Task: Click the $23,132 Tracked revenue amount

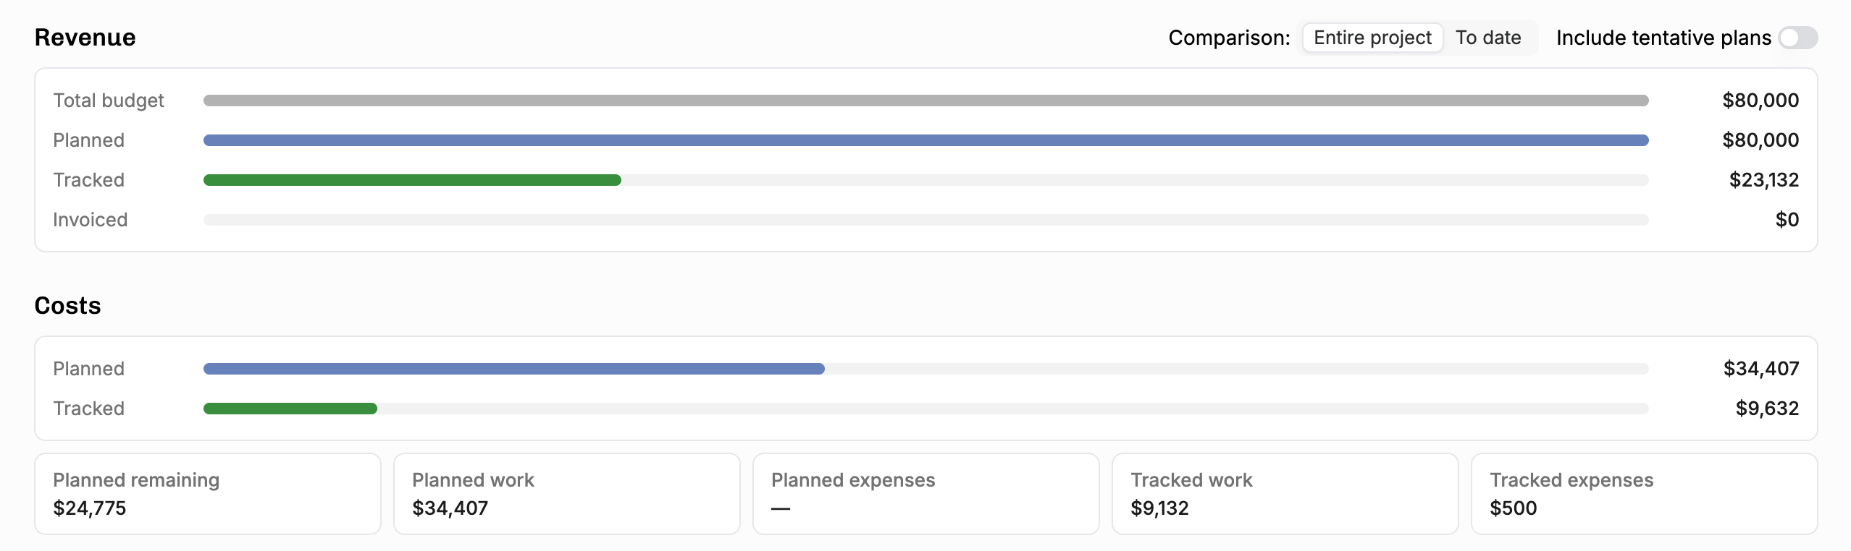Action: coord(1764,180)
